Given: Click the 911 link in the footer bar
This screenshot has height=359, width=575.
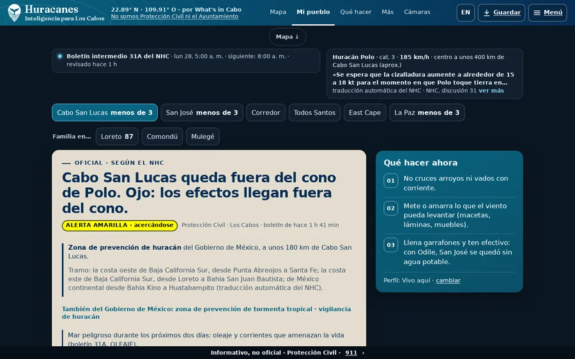Looking at the screenshot, I should (351, 353).
